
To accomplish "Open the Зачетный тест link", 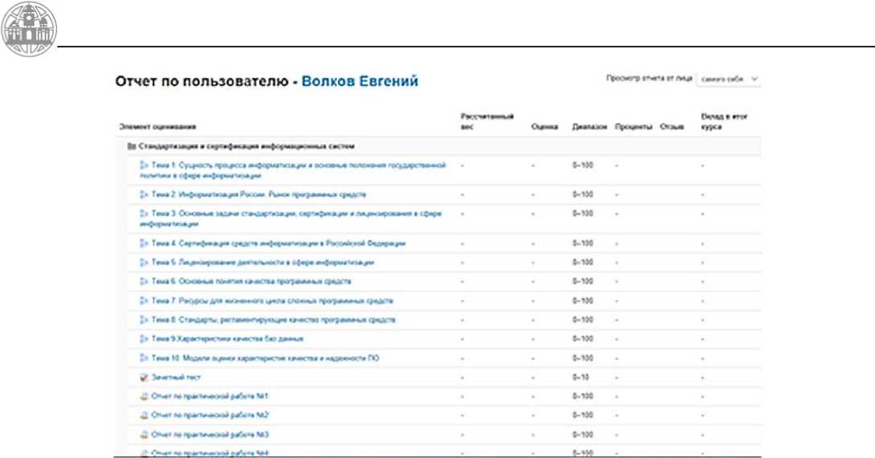I will 176,377.
